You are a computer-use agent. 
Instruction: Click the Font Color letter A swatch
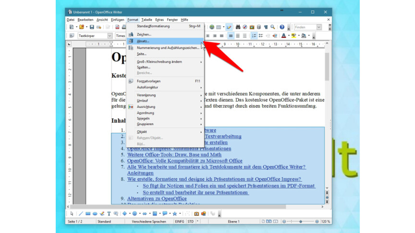coord(284,35)
